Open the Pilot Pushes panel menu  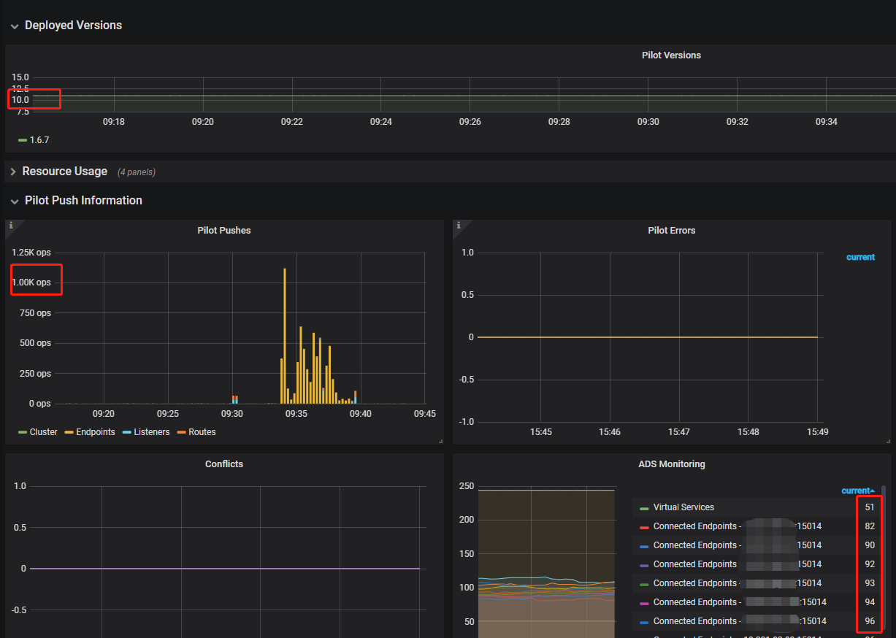[224, 230]
